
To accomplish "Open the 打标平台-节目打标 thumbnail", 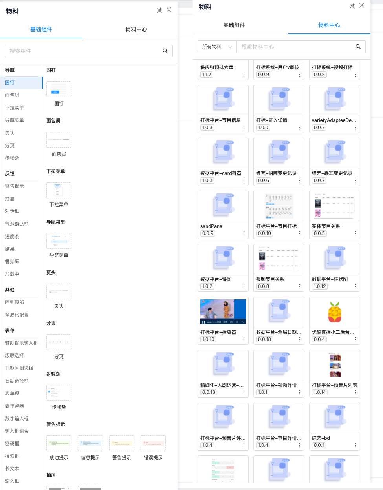I will (x=279, y=206).
